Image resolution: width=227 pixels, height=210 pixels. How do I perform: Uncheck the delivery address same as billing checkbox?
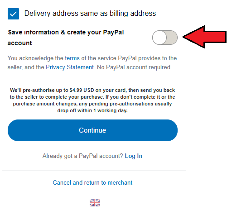click(13, 14)
